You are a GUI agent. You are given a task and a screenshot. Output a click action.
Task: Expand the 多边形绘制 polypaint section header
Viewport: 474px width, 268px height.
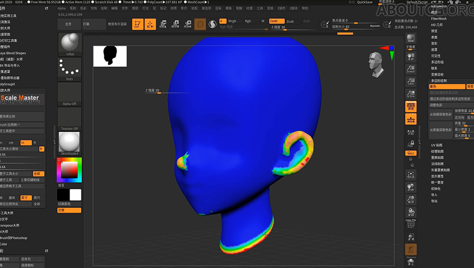439,81
